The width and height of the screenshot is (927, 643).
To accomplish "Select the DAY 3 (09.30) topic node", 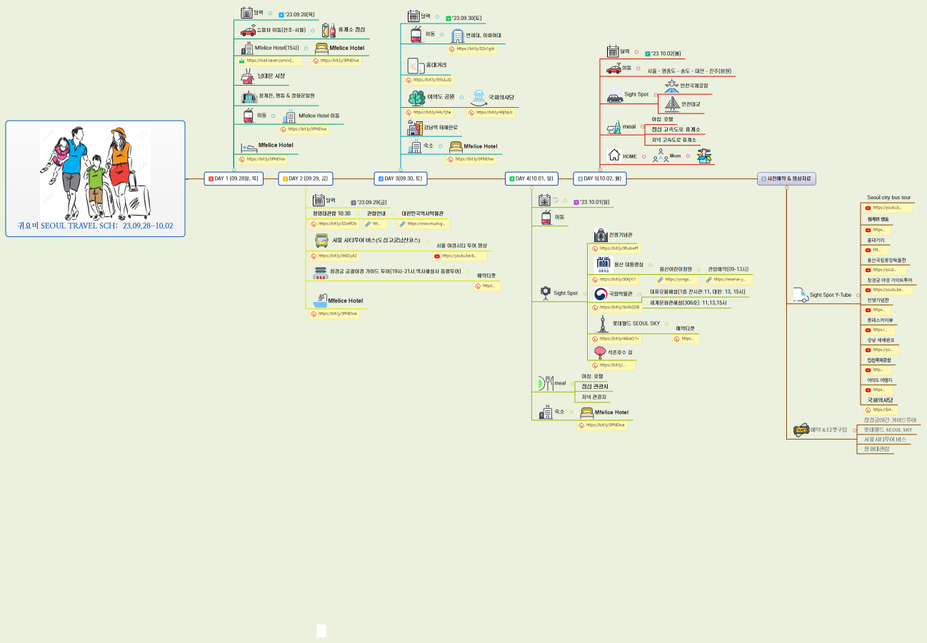I will tap(400, 178).
